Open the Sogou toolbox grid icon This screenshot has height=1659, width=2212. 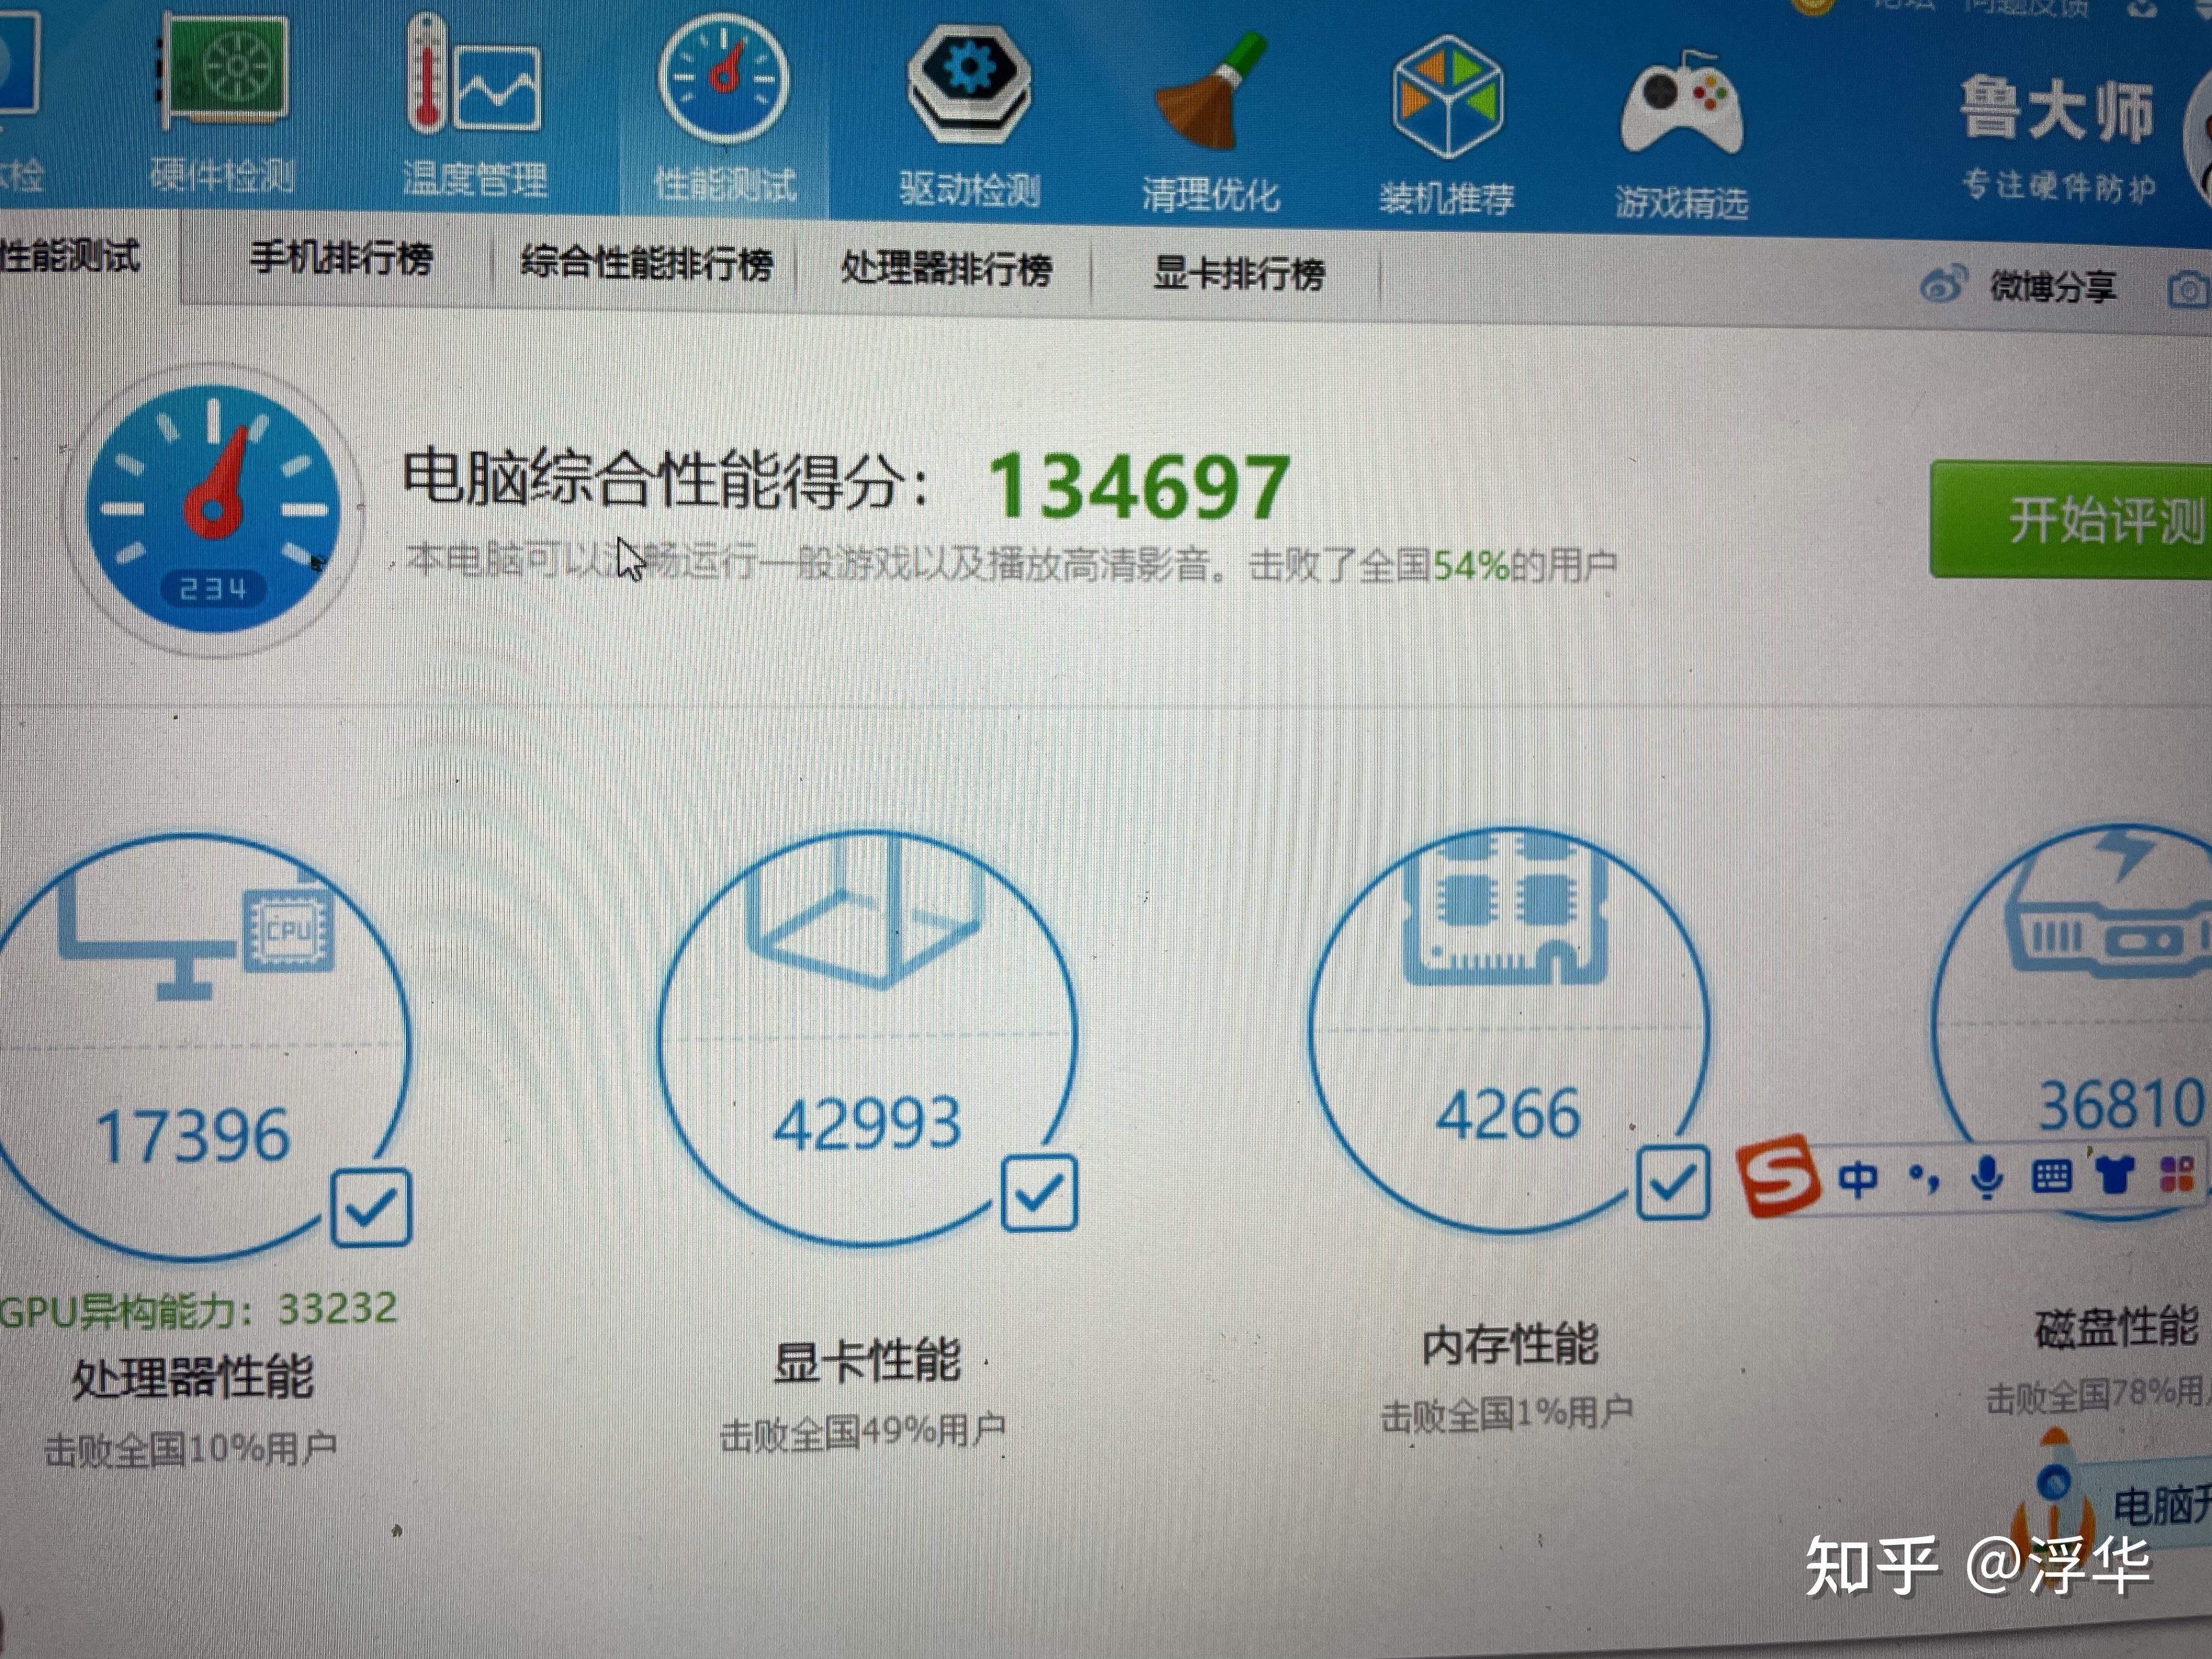(x=2177, y=1173)
